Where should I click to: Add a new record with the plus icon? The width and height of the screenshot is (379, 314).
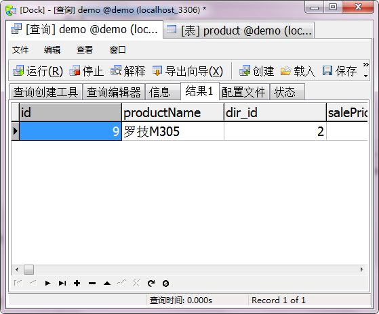[x=77, y=283]
